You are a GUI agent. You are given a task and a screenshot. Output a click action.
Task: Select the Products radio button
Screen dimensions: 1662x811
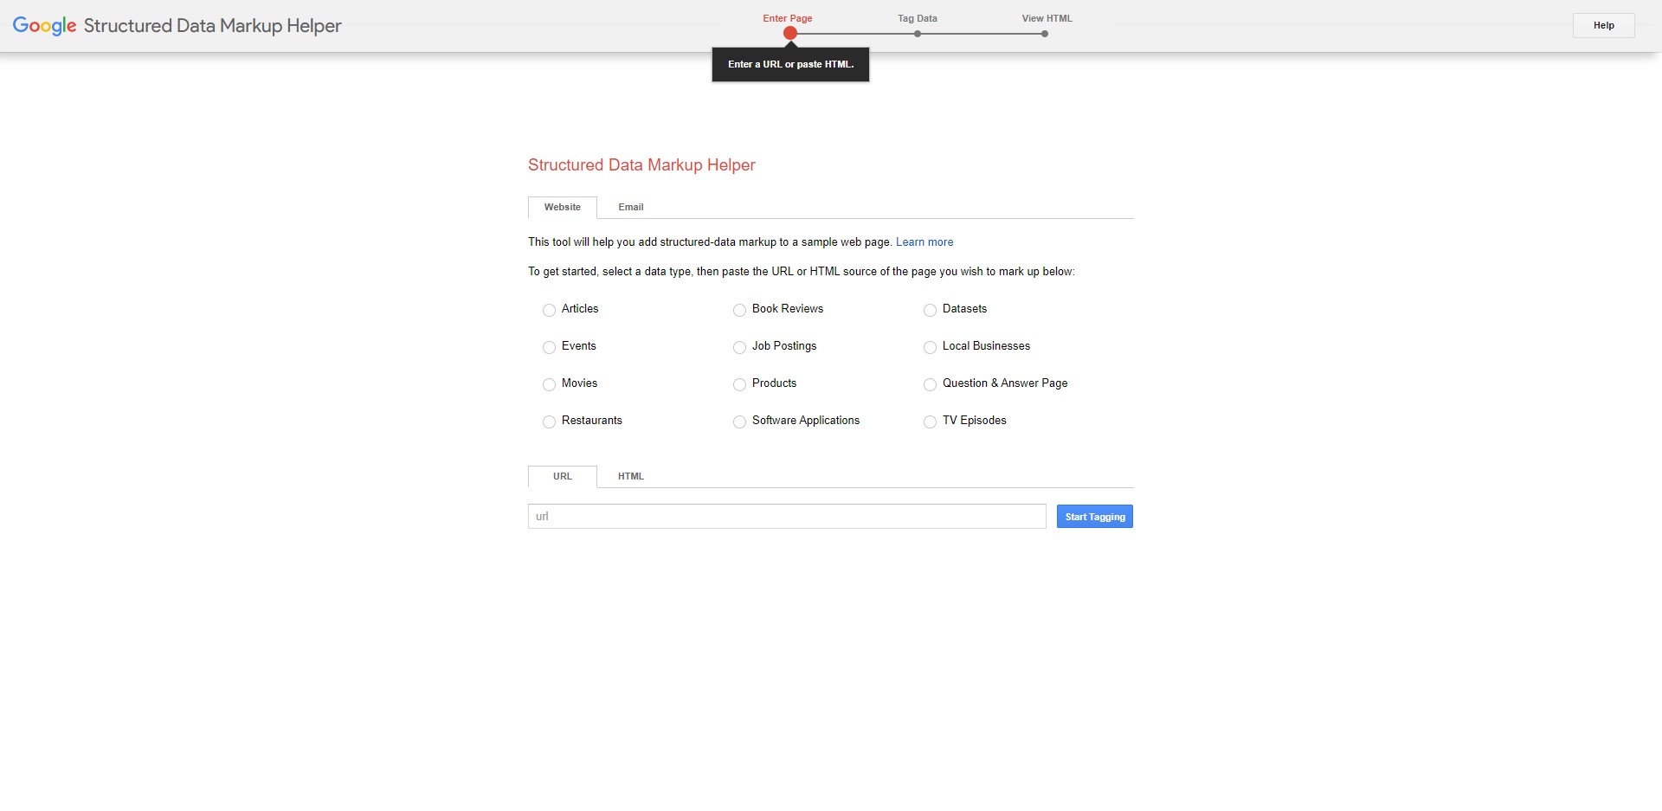[739, 384]
